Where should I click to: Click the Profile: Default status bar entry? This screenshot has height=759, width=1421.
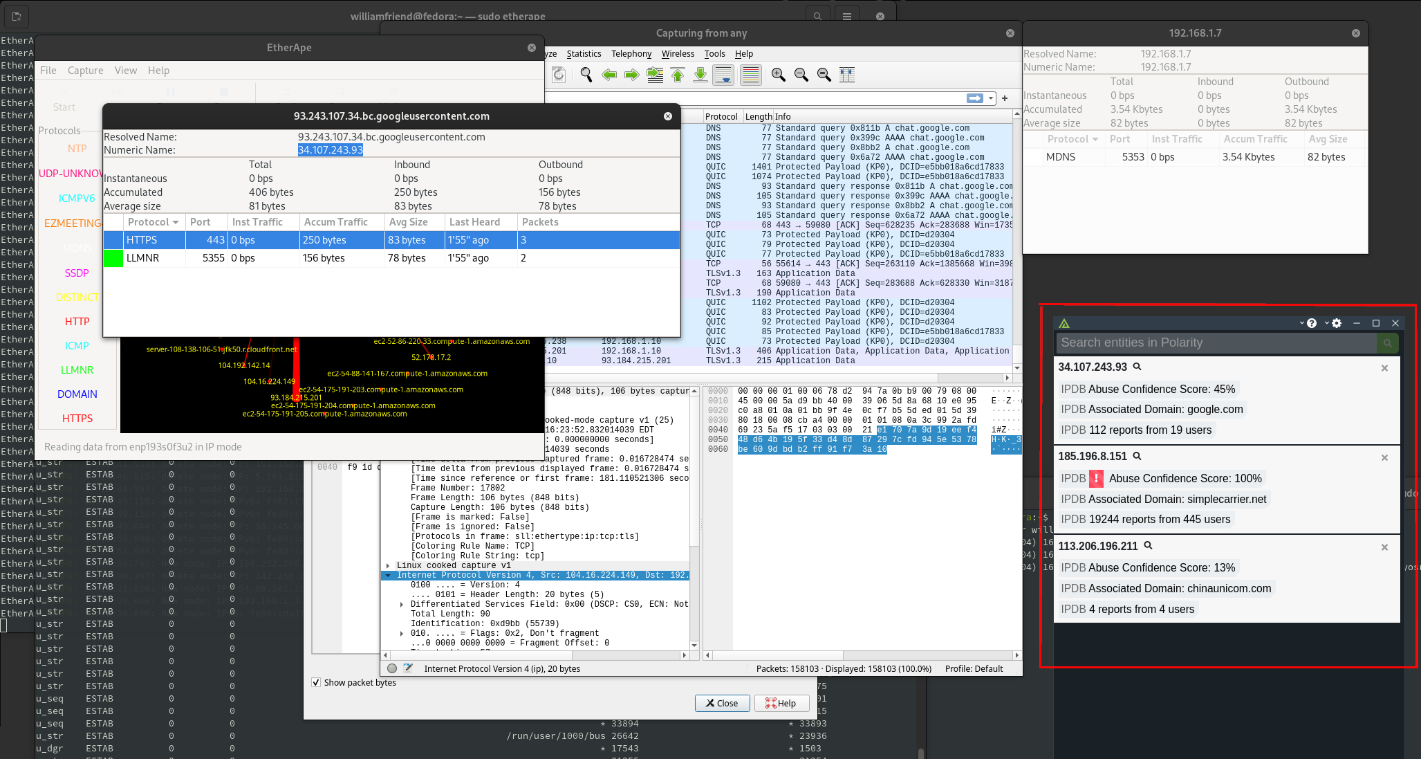coord(974,668)
